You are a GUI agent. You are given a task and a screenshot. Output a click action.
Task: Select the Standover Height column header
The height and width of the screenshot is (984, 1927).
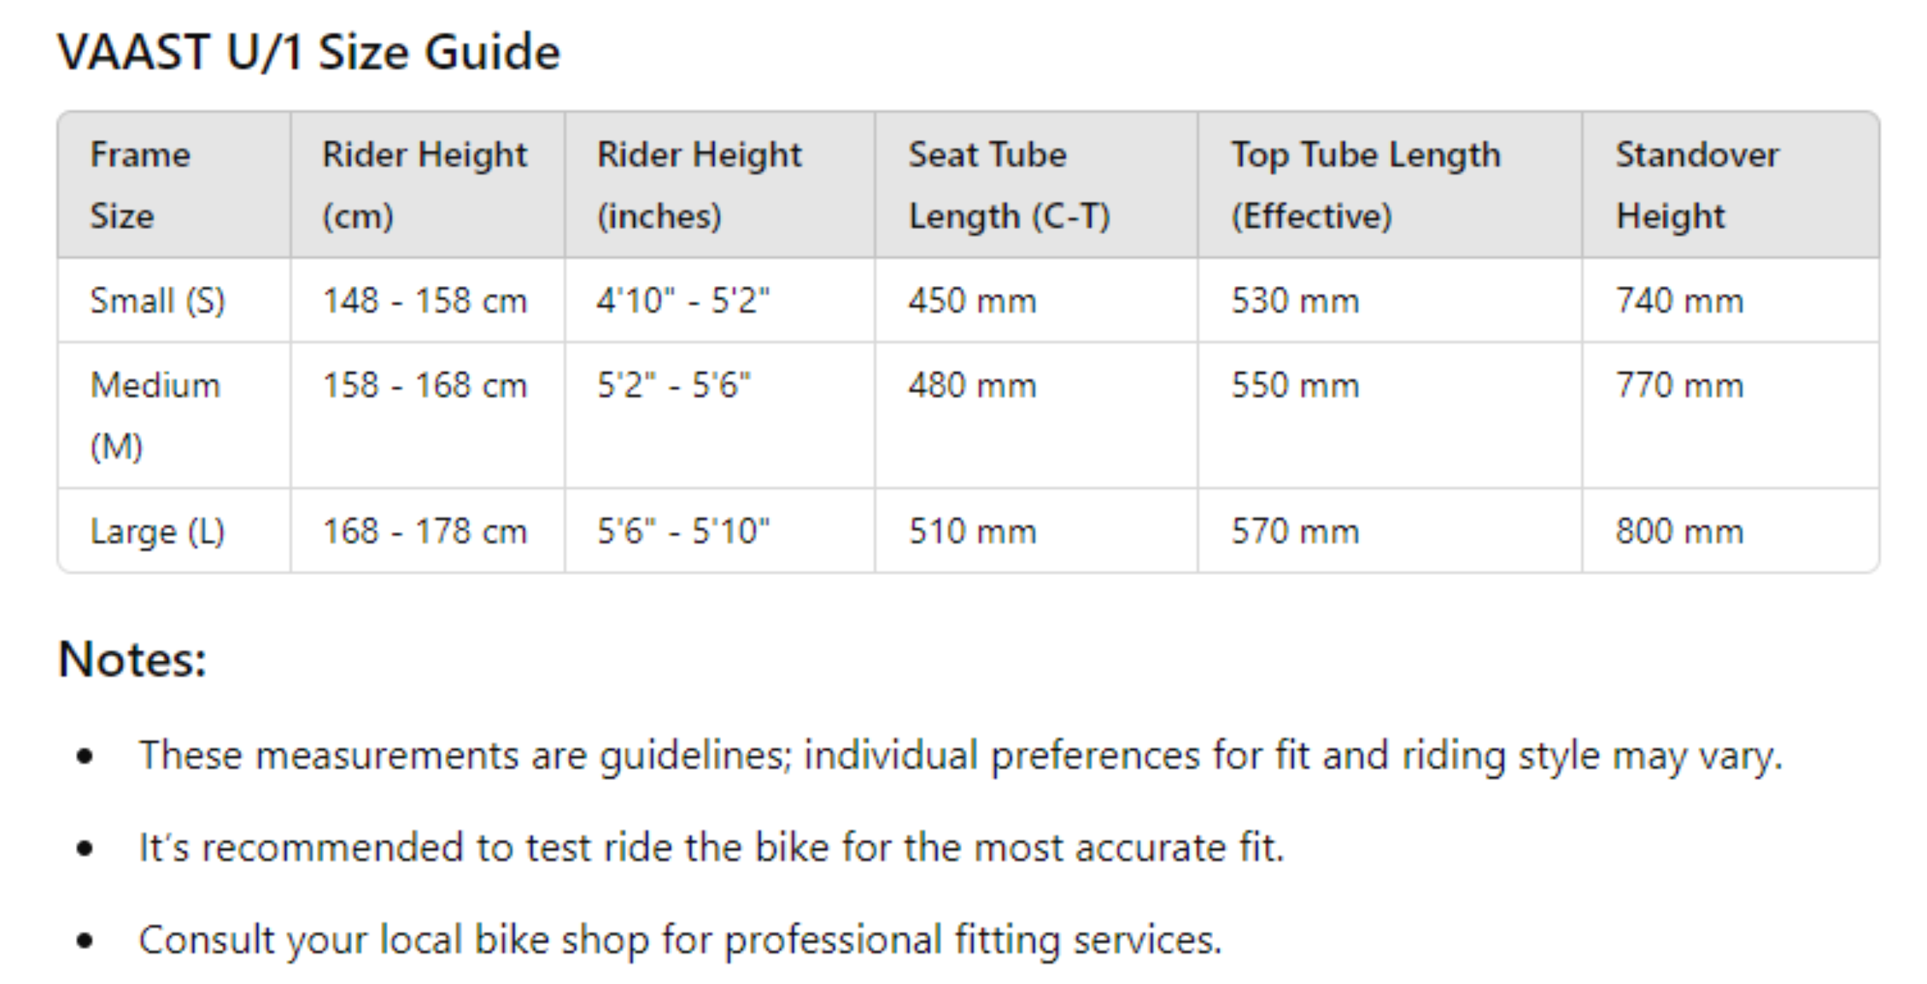[1696, 185]
